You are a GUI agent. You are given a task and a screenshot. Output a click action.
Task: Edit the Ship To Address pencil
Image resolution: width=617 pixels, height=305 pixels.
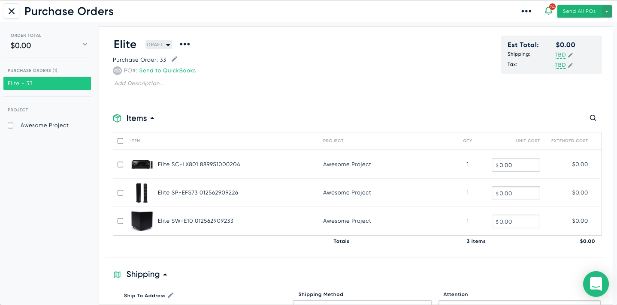[170, 295]
